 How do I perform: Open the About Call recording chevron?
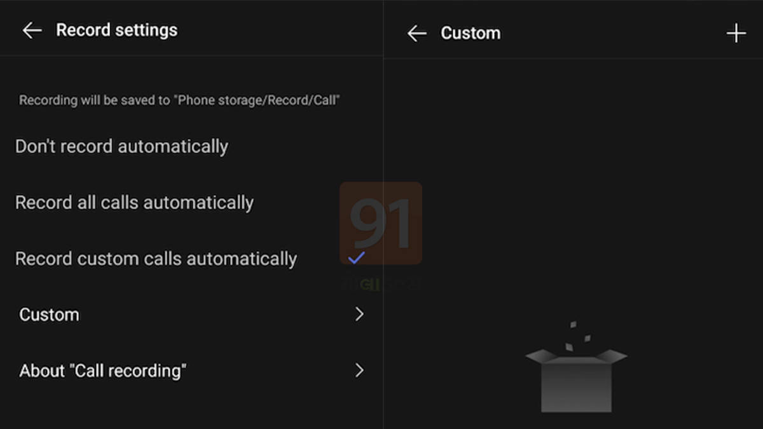coord(359,371)
